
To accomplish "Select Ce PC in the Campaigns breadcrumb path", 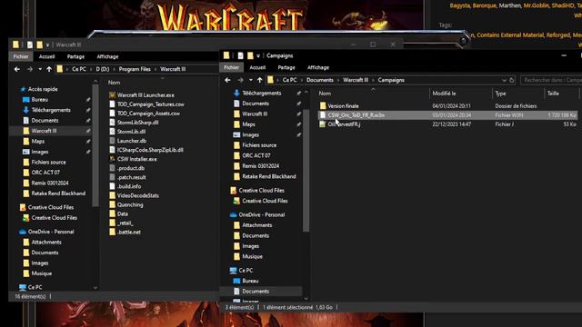I will [x=289, y=80].
